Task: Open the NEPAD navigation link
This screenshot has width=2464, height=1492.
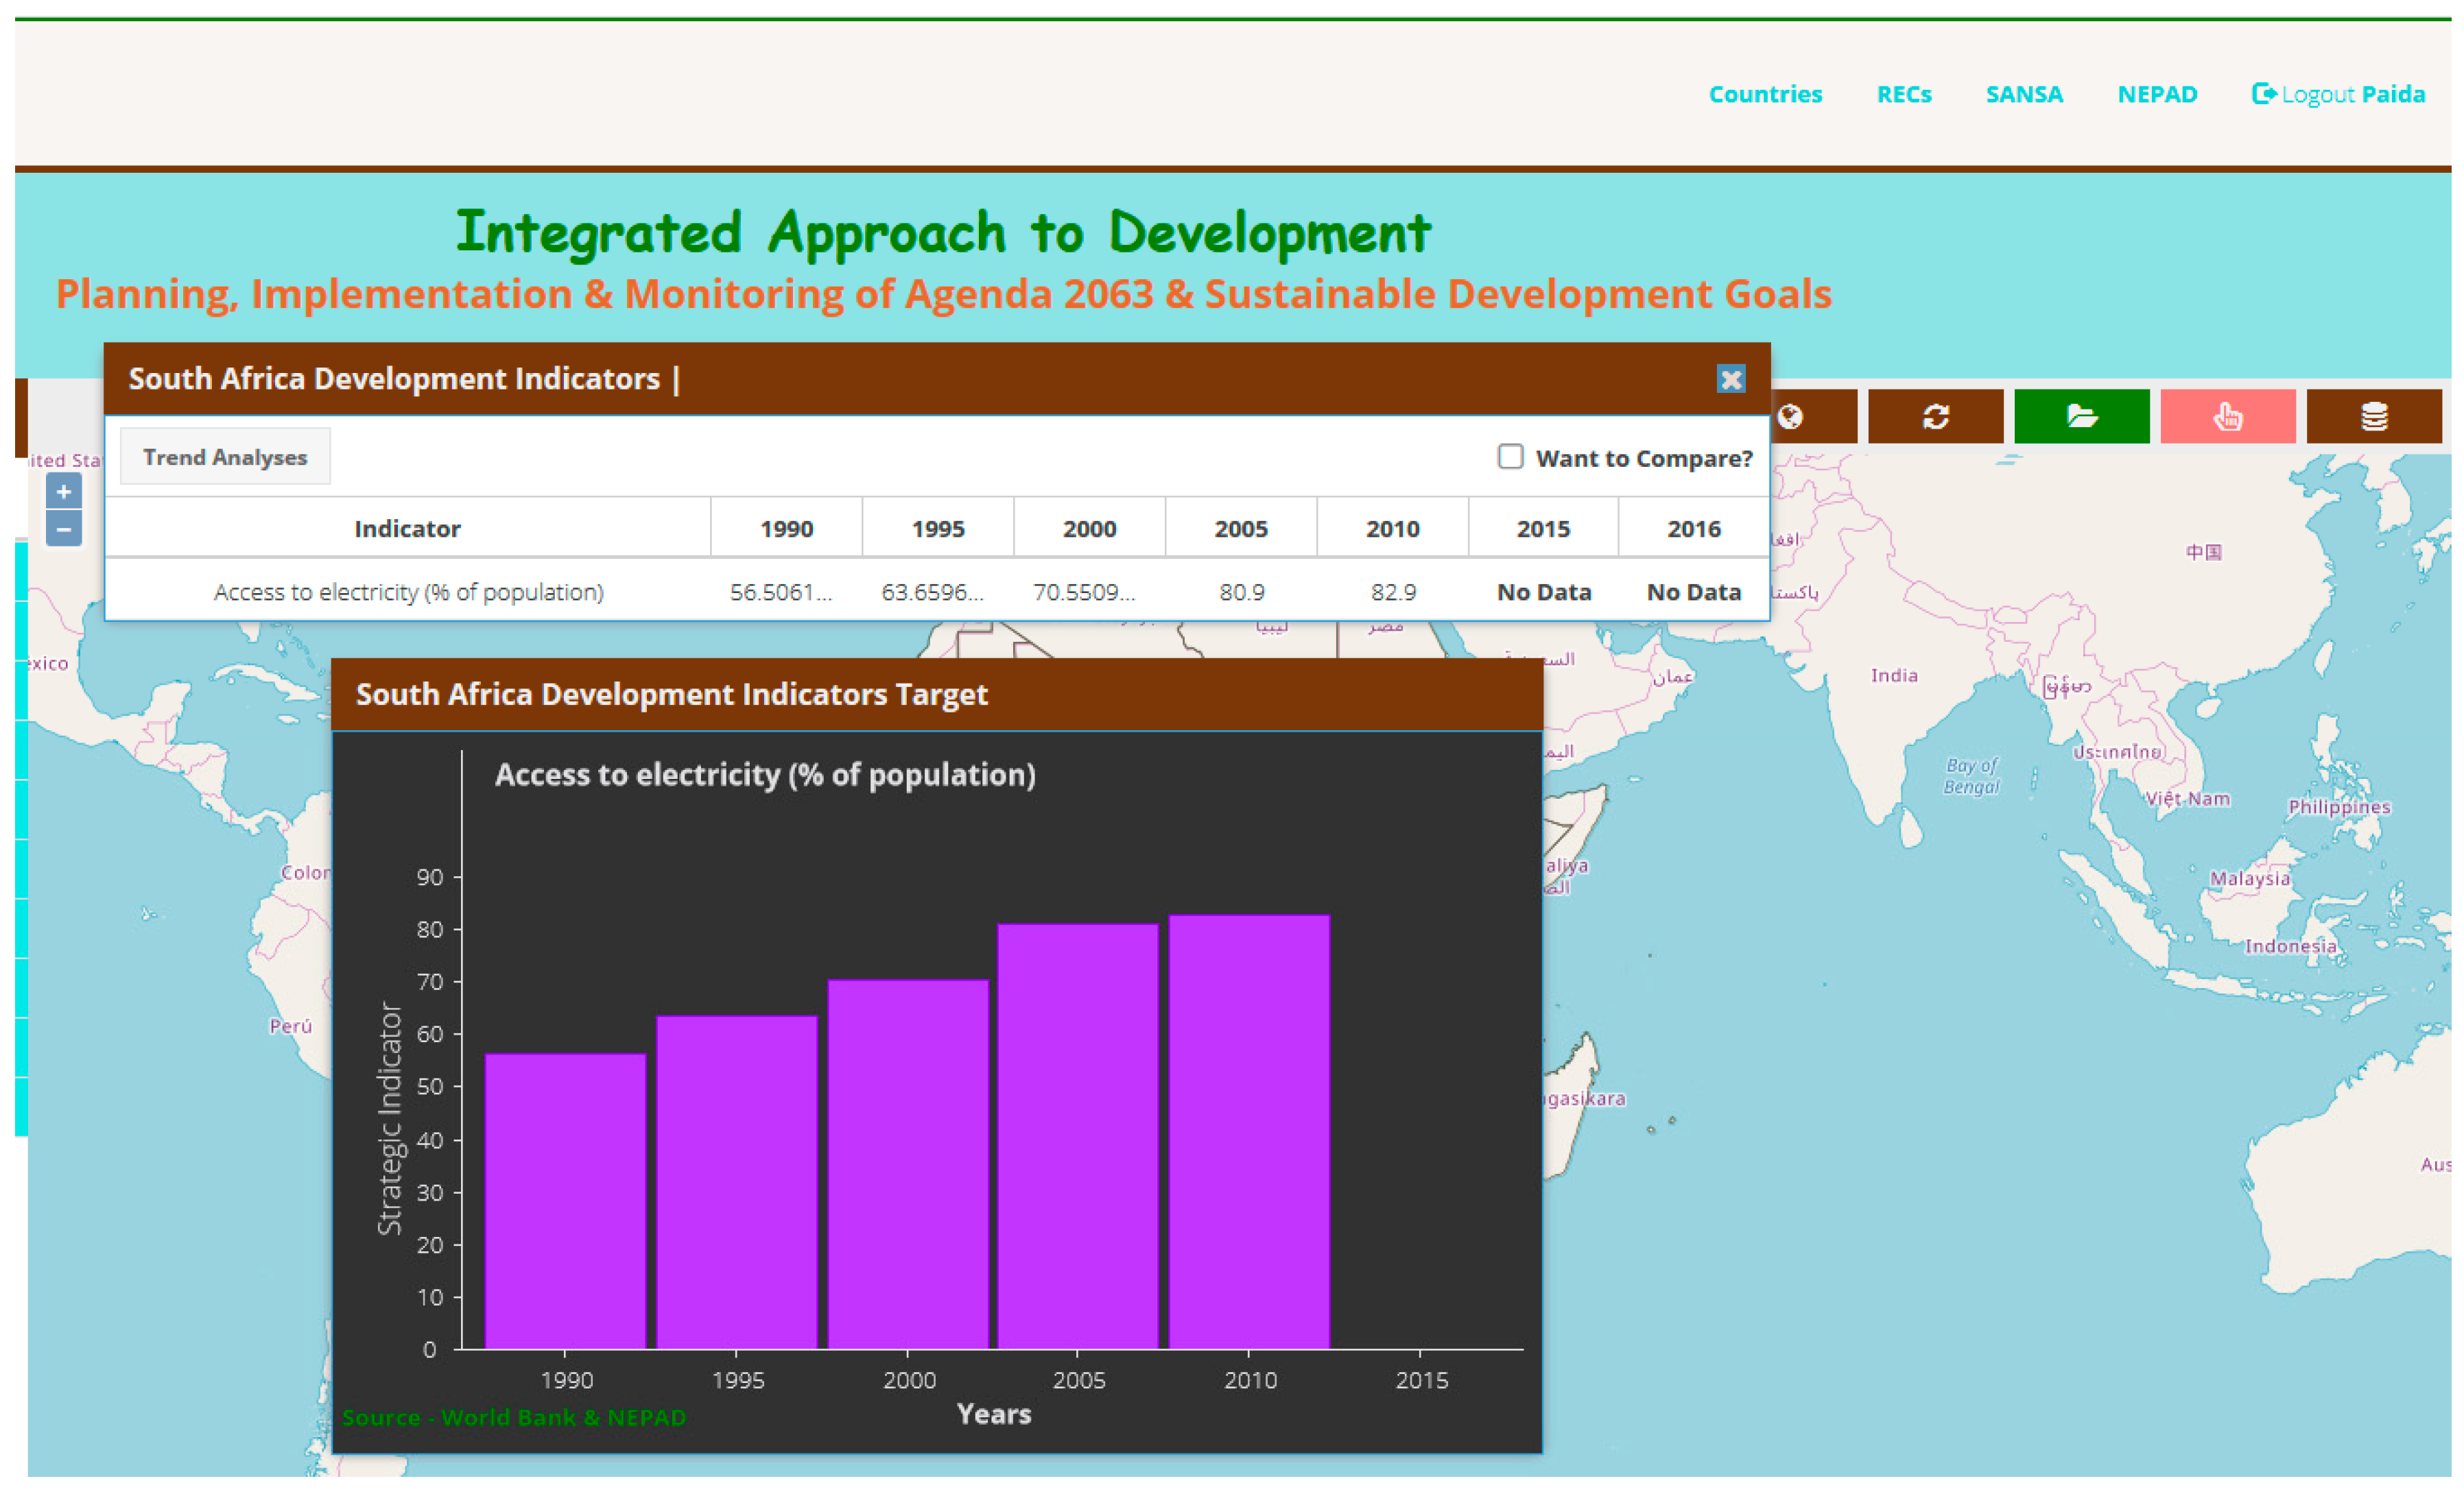Action: [x=2157, y=94]
